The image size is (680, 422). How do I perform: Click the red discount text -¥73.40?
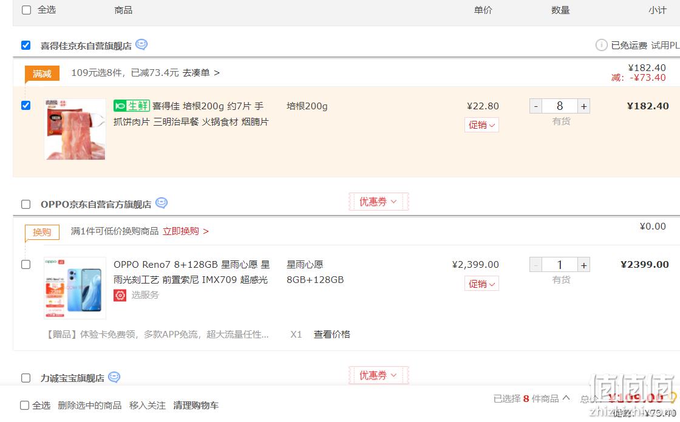point(647,78)
